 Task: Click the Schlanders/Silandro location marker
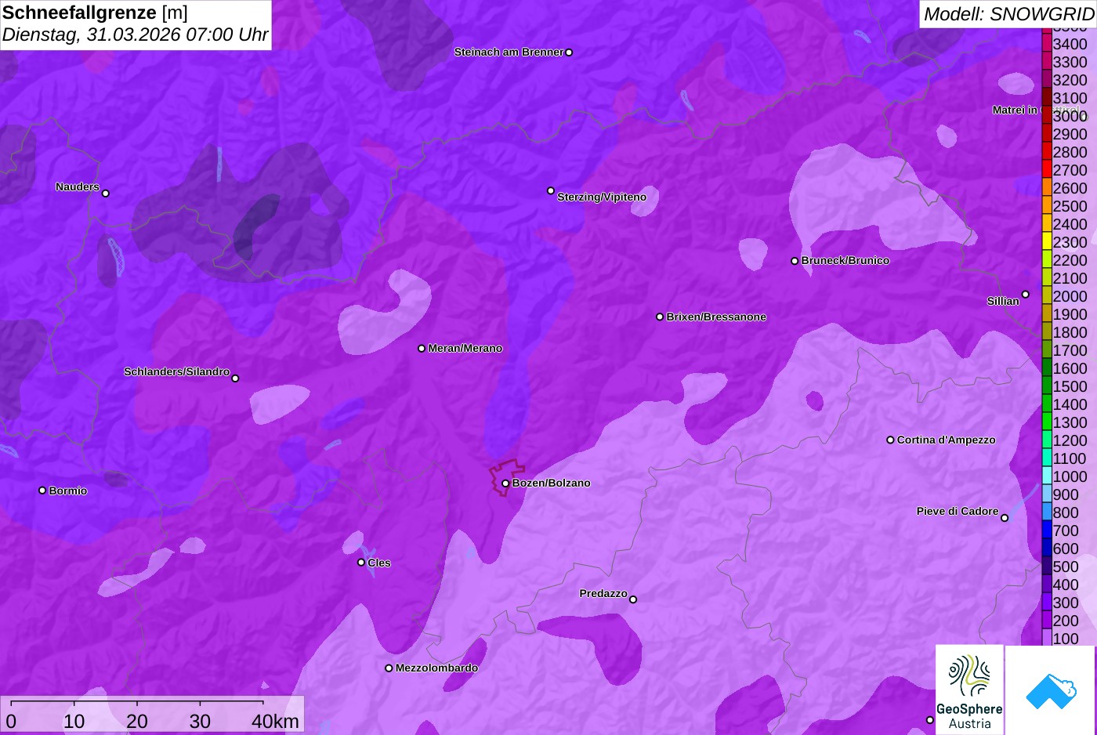coord(235,378)
